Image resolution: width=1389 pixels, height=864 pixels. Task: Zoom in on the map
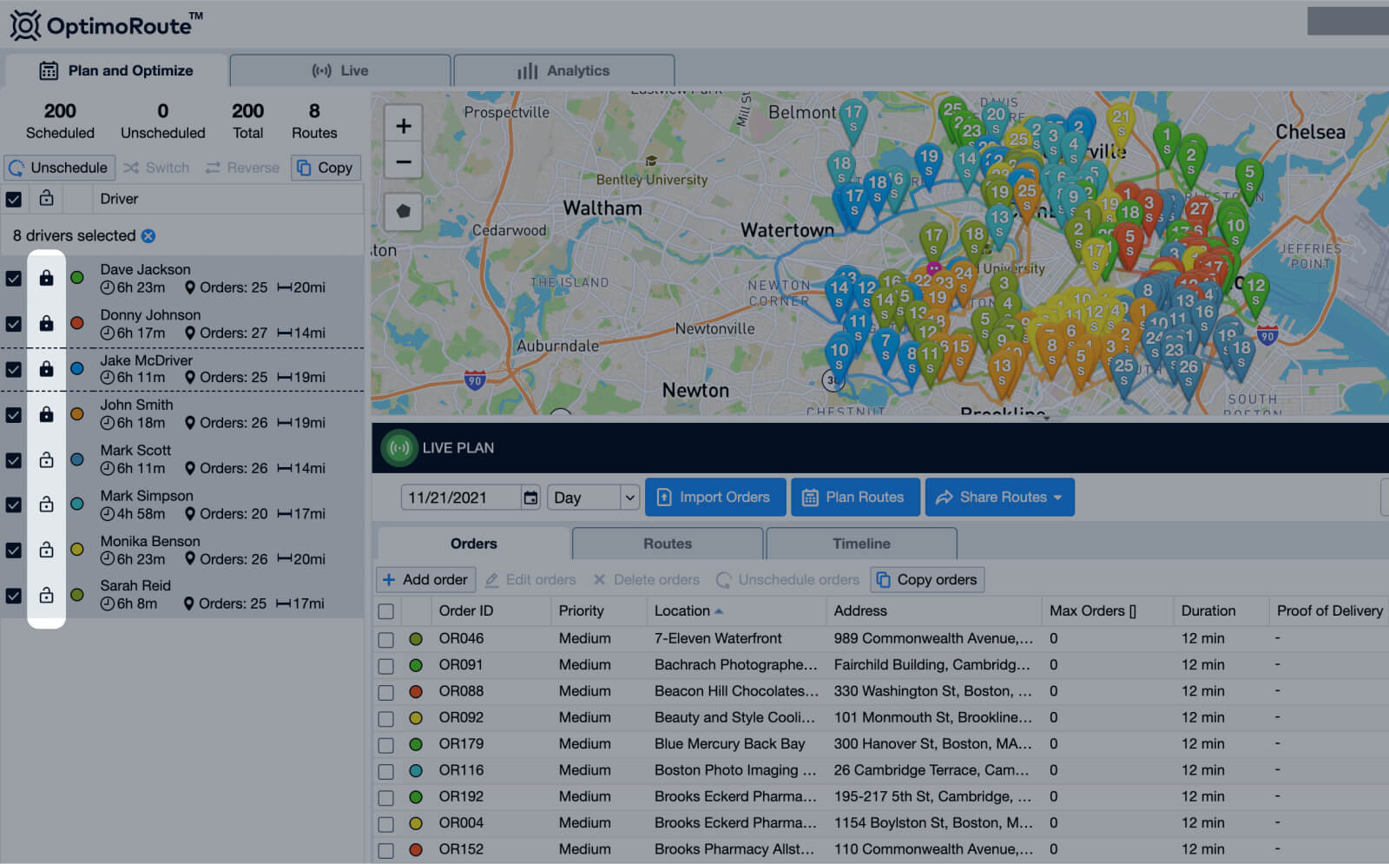(x=403, y=124)
